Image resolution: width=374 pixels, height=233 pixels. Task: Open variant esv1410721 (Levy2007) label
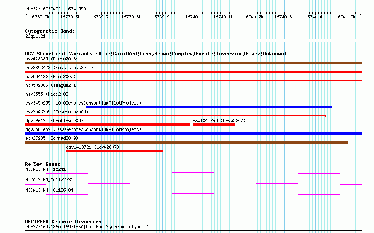pos(92,147)
